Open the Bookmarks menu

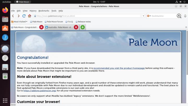click(x=44, y=11)
